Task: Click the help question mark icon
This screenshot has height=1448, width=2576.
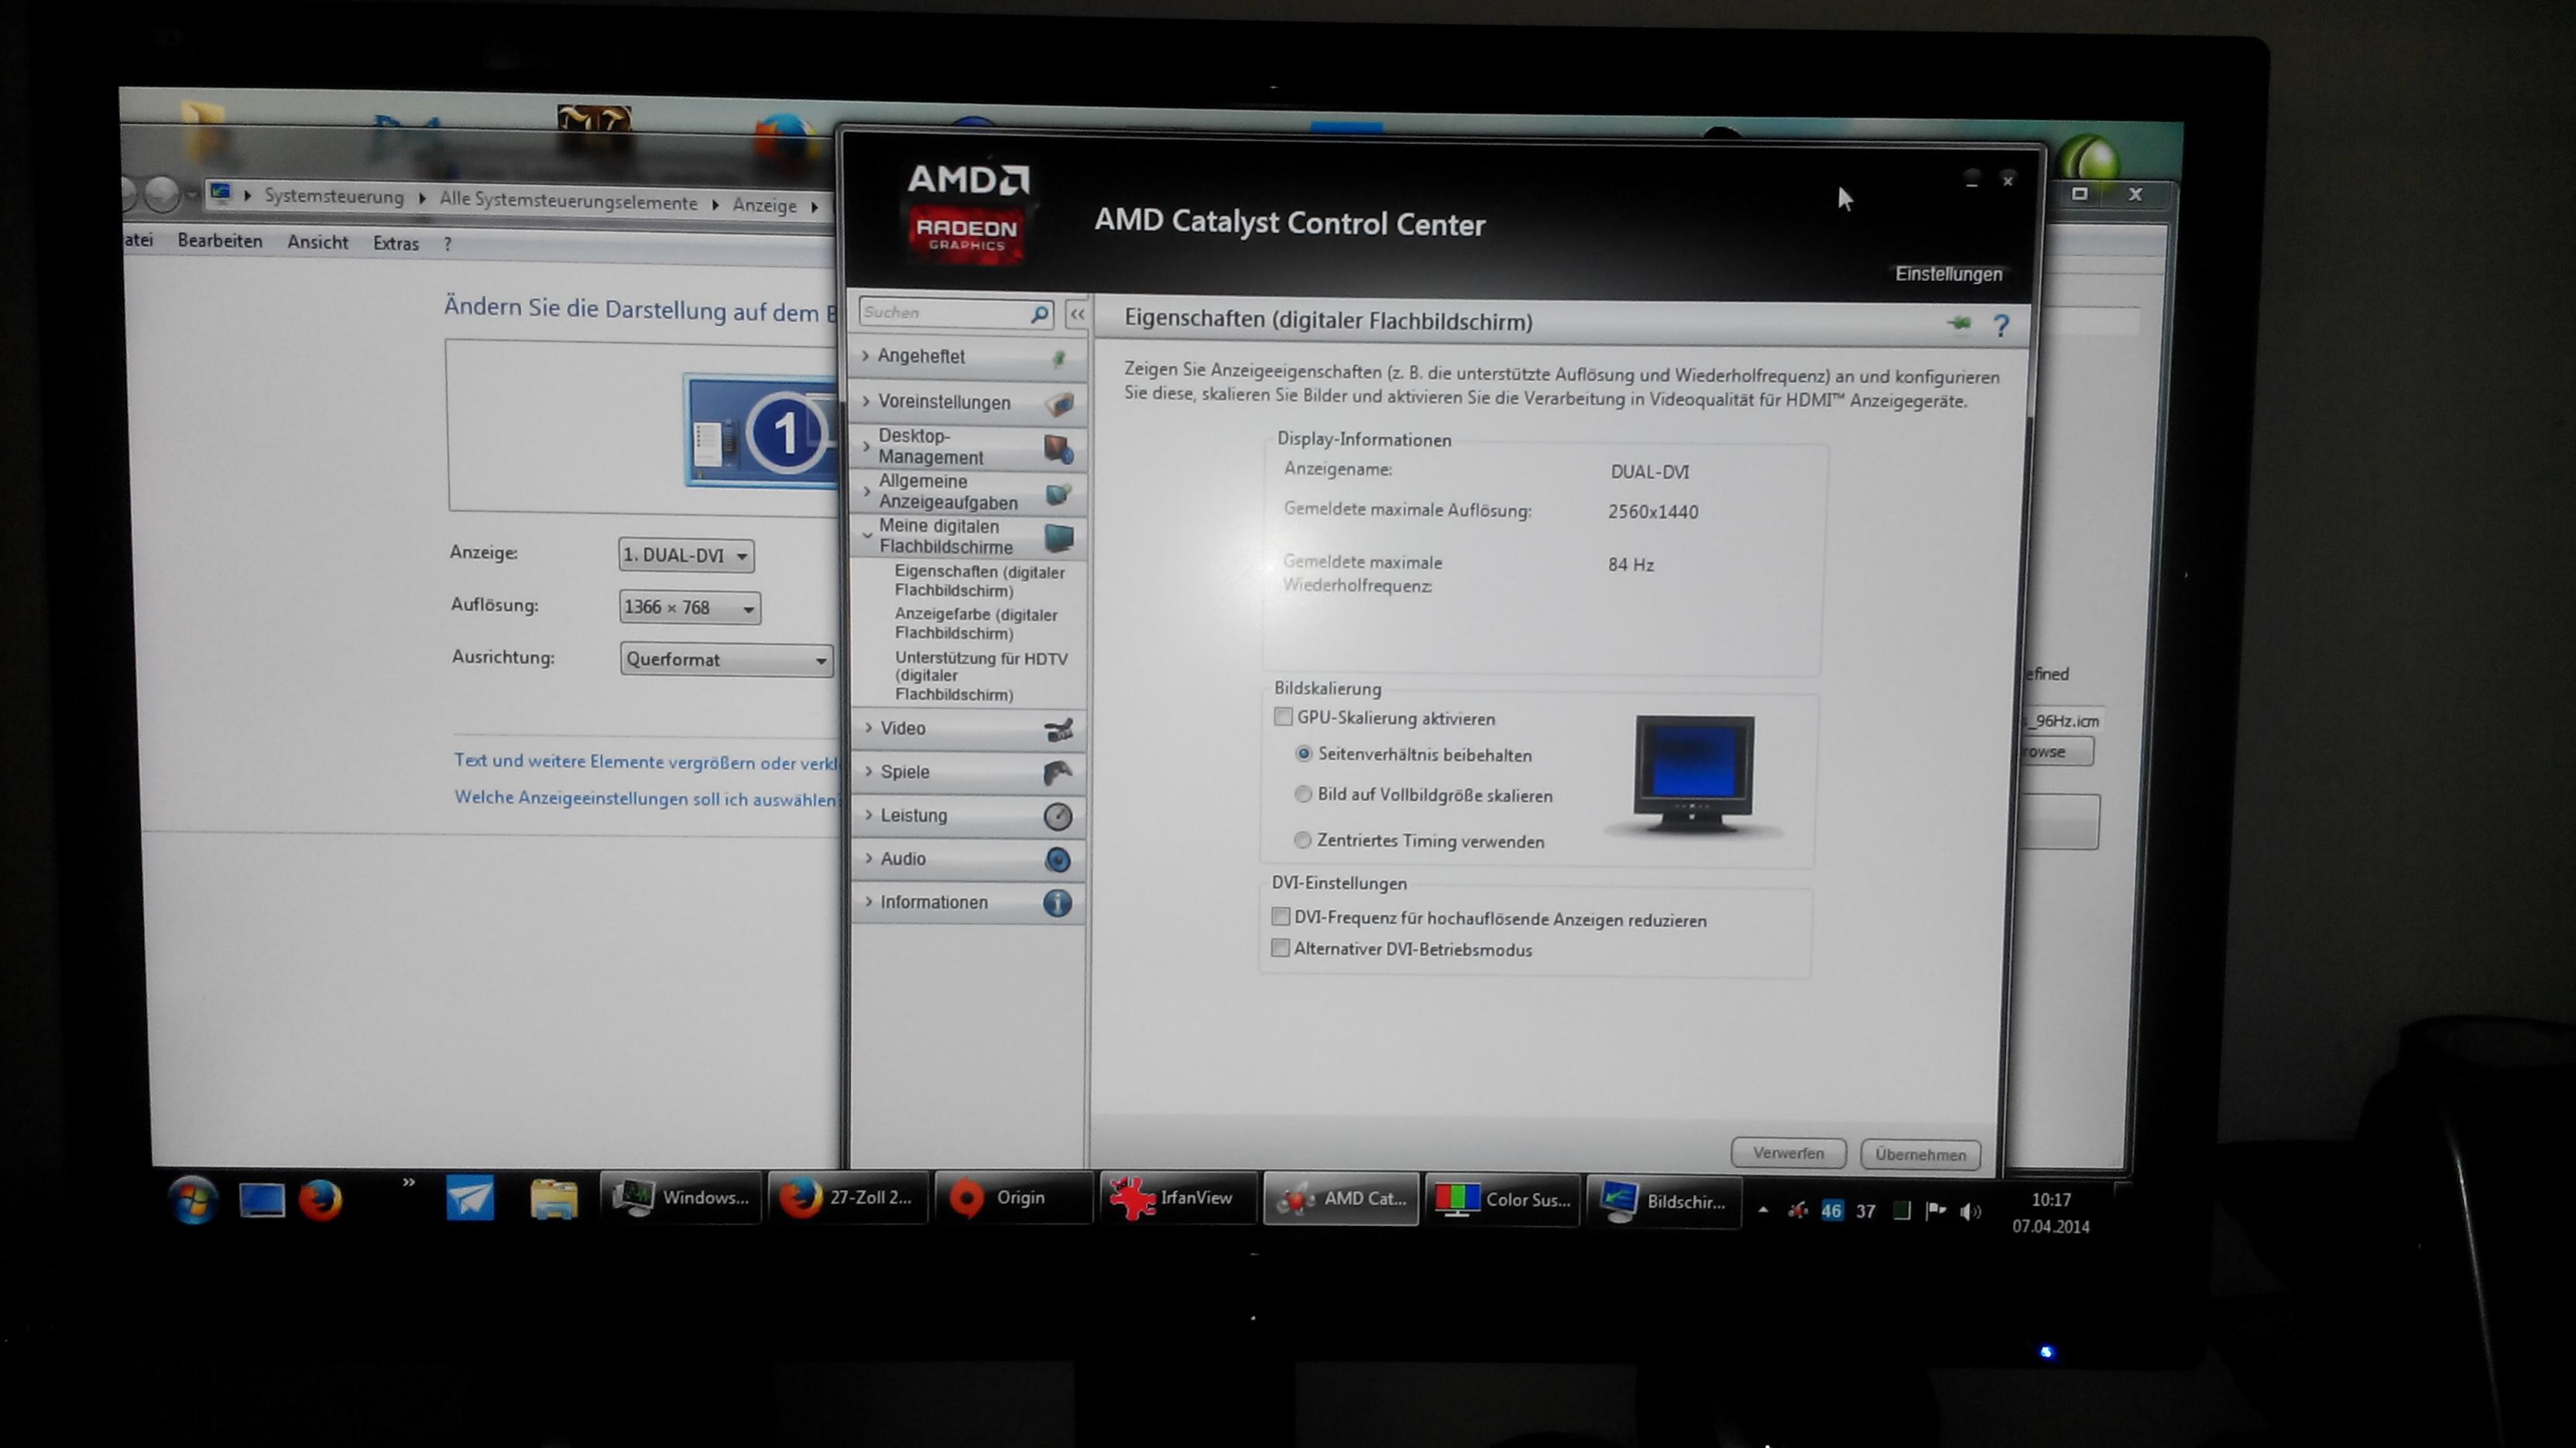Action: point(2001,326)
